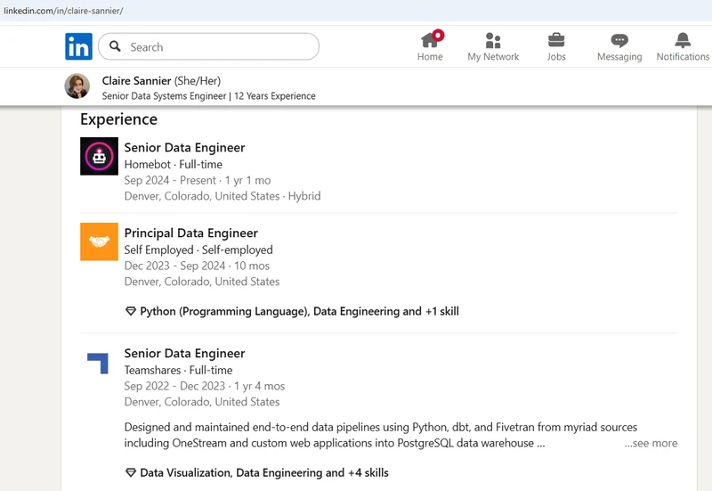The image size is (712, 491).
Task: Go to Jobs briefcase icon
Action: coord(556,40)
